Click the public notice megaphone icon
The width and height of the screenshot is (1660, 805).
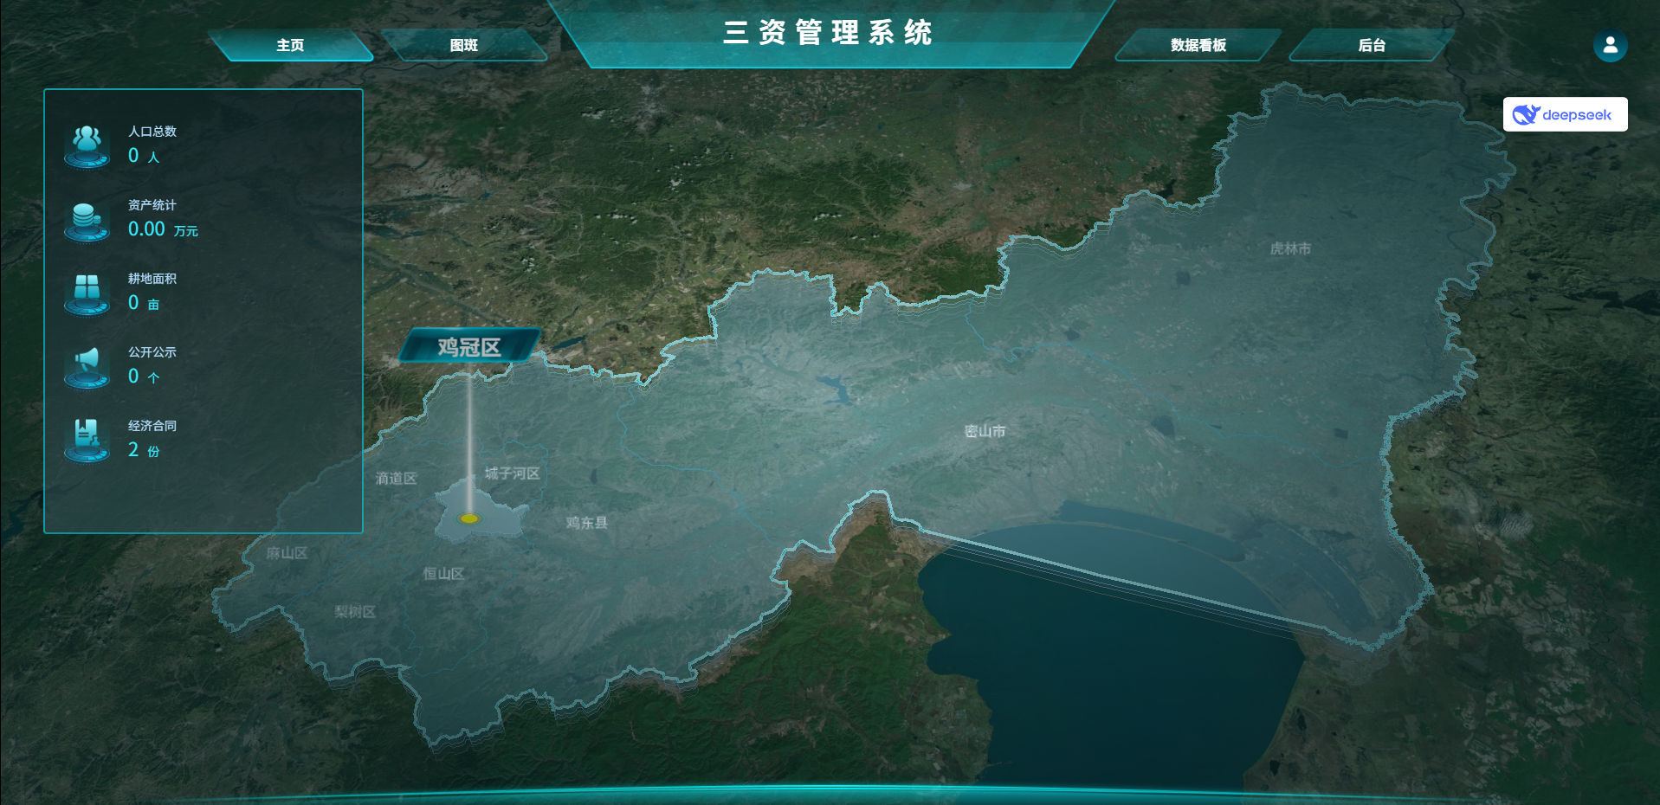pos(87,364)
